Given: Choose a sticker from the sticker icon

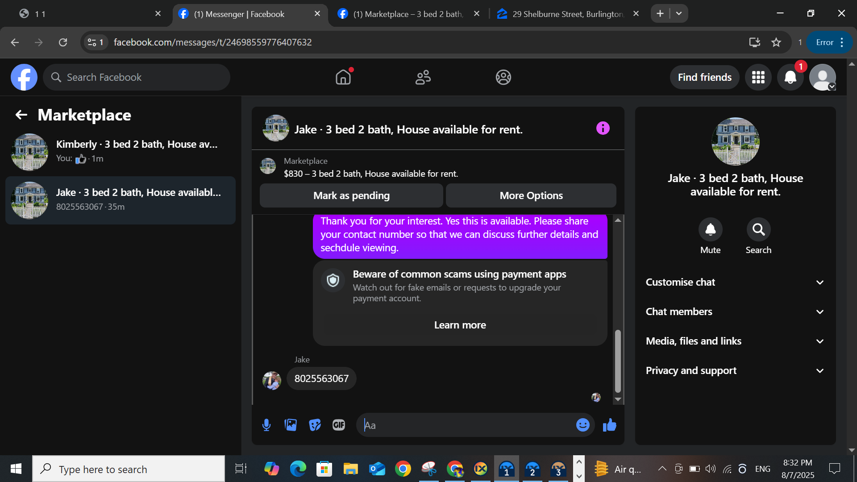Looking at the screenshot, I should click(315, 425).
